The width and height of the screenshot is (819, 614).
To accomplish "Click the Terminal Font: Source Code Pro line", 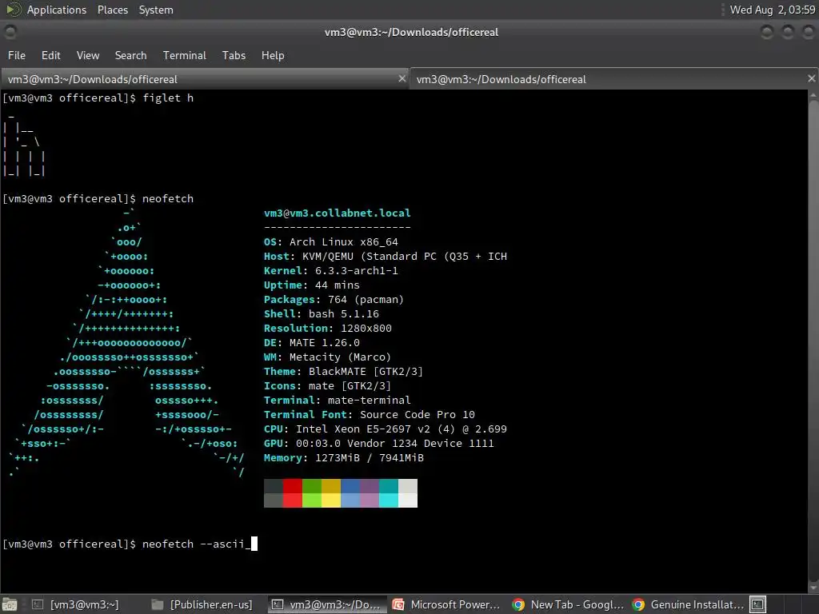I will (370, 415).
